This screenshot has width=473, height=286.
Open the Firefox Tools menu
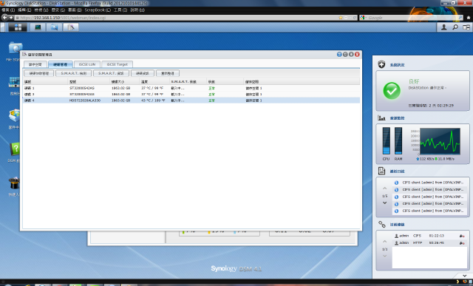(120, 10)
